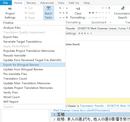
Task: Open the File menu
Action: (6, 3)
